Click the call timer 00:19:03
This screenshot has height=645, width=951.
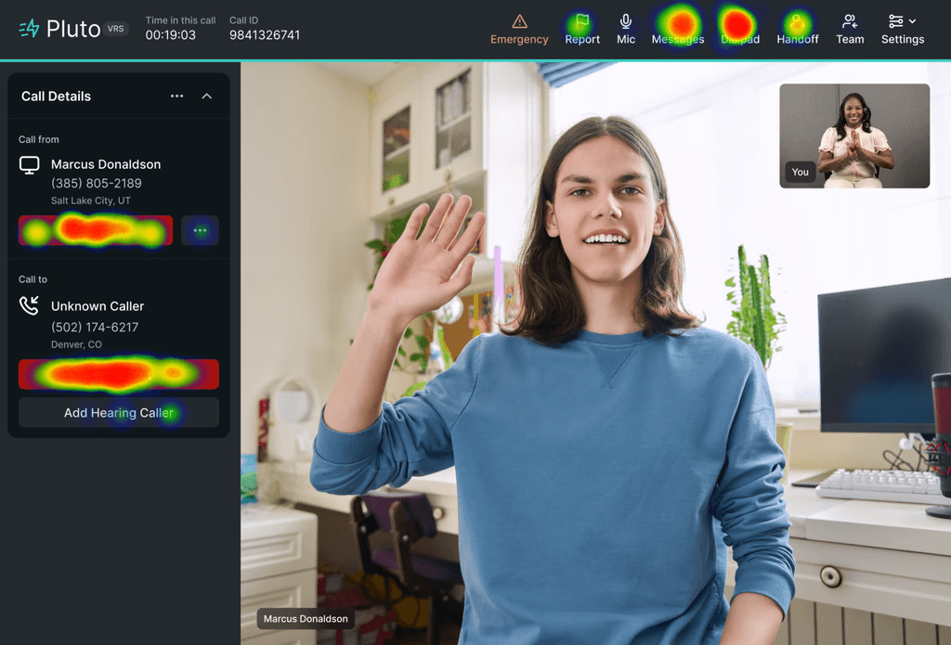click(171, 35)
